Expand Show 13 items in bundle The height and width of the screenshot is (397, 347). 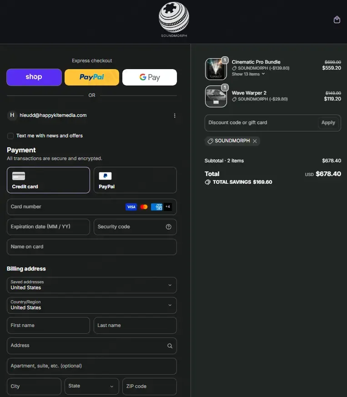248,74
